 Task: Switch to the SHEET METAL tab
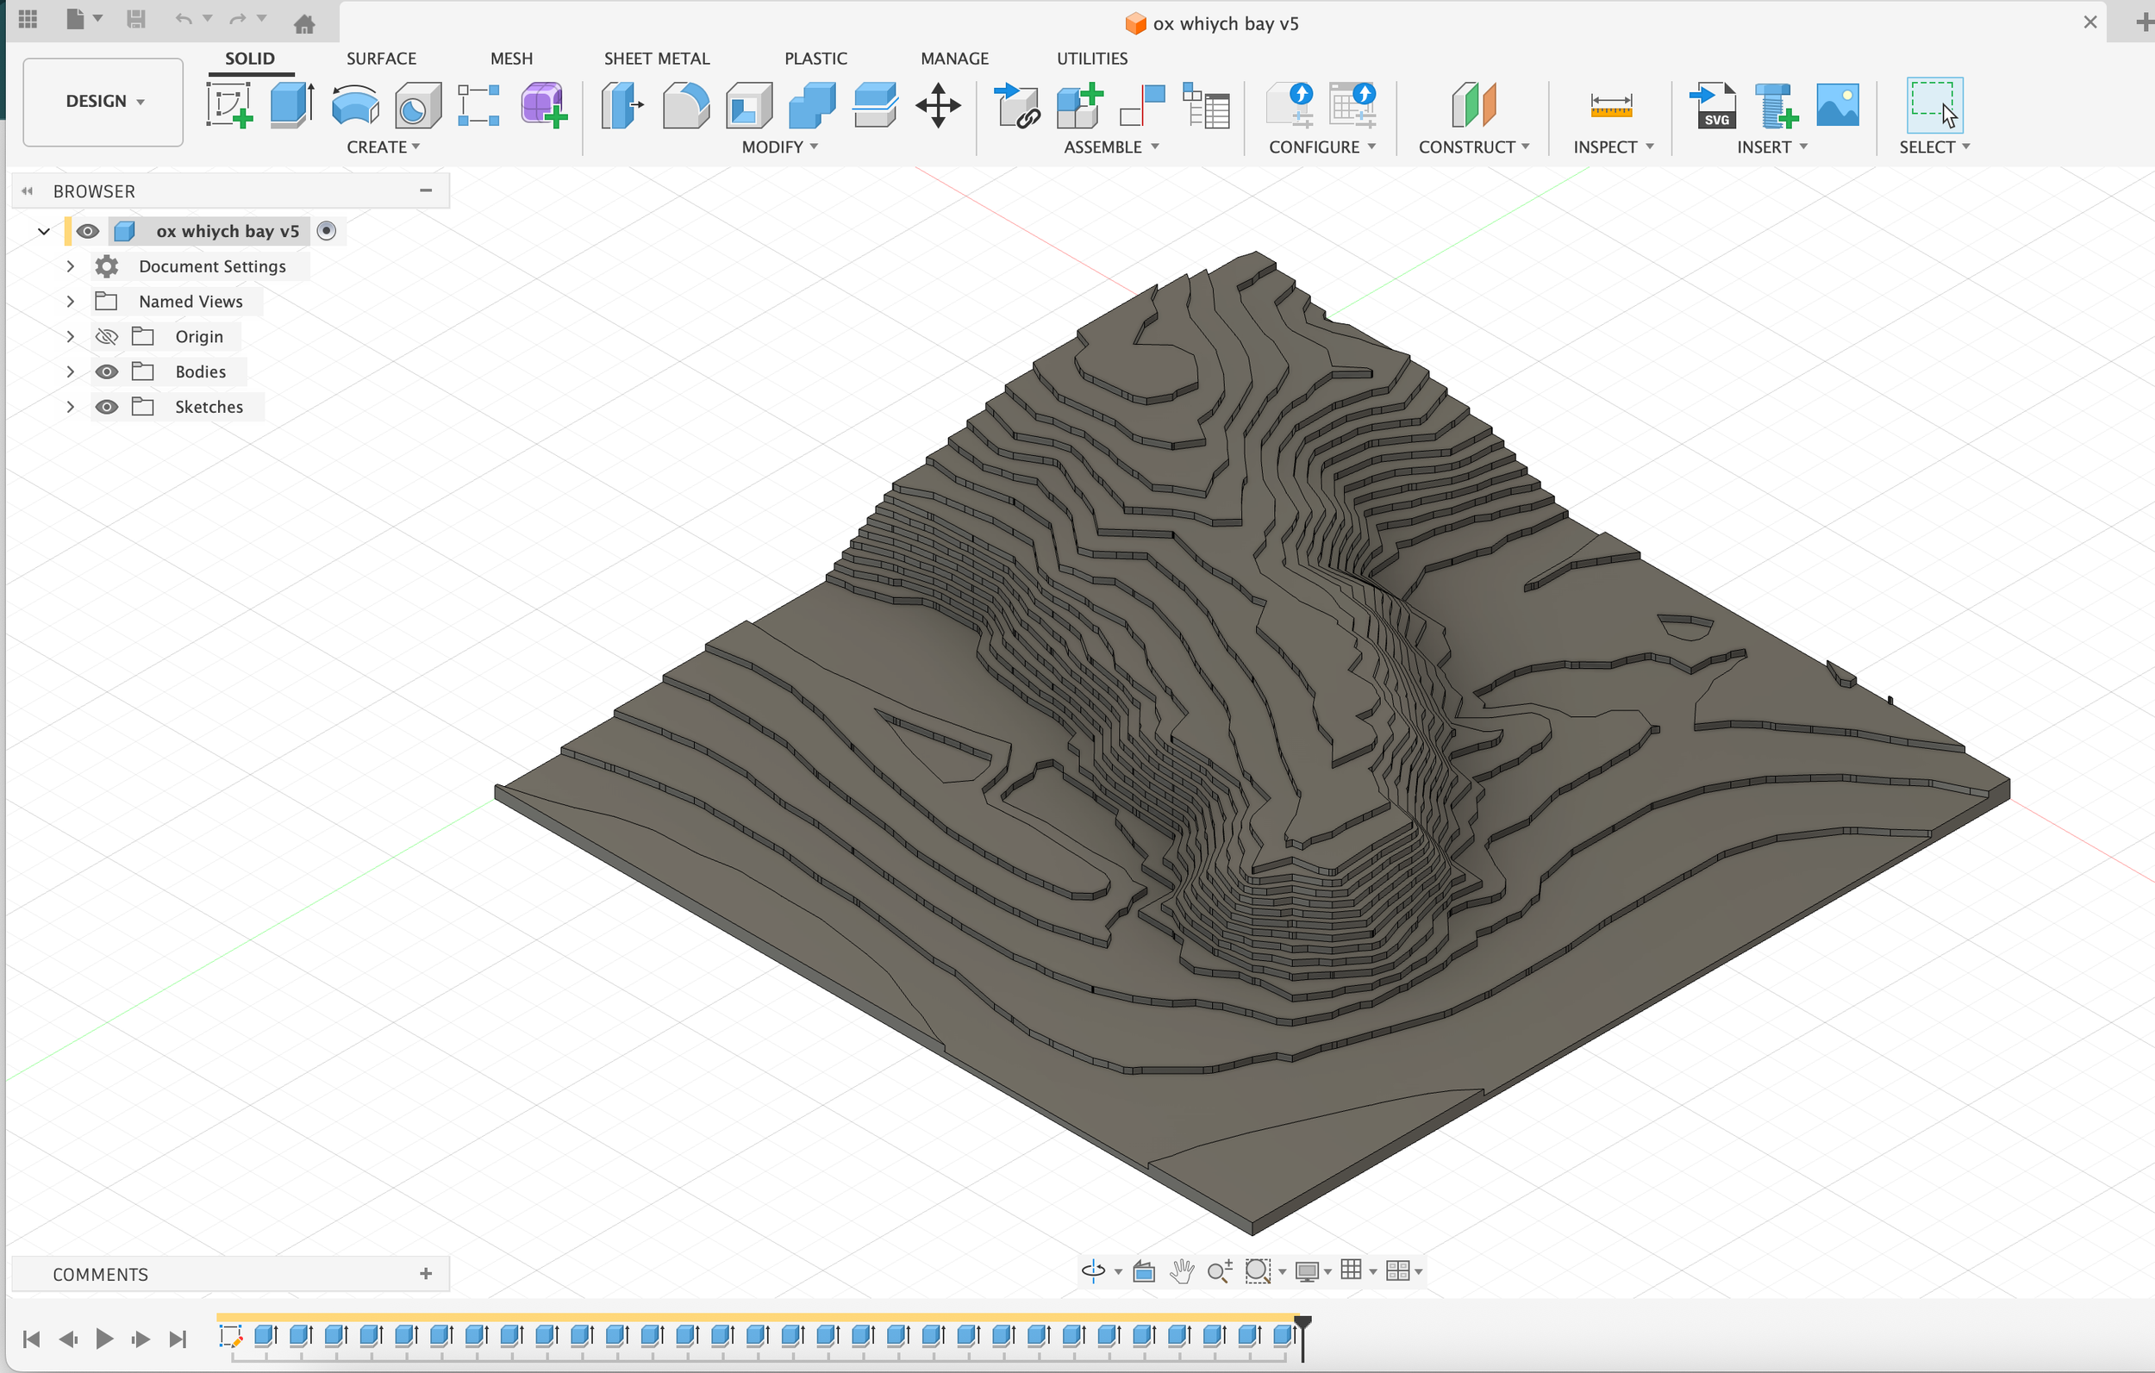click(656, 59)
